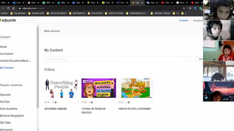Click the DESCRIBING SOMEONE title

[56, 109]
